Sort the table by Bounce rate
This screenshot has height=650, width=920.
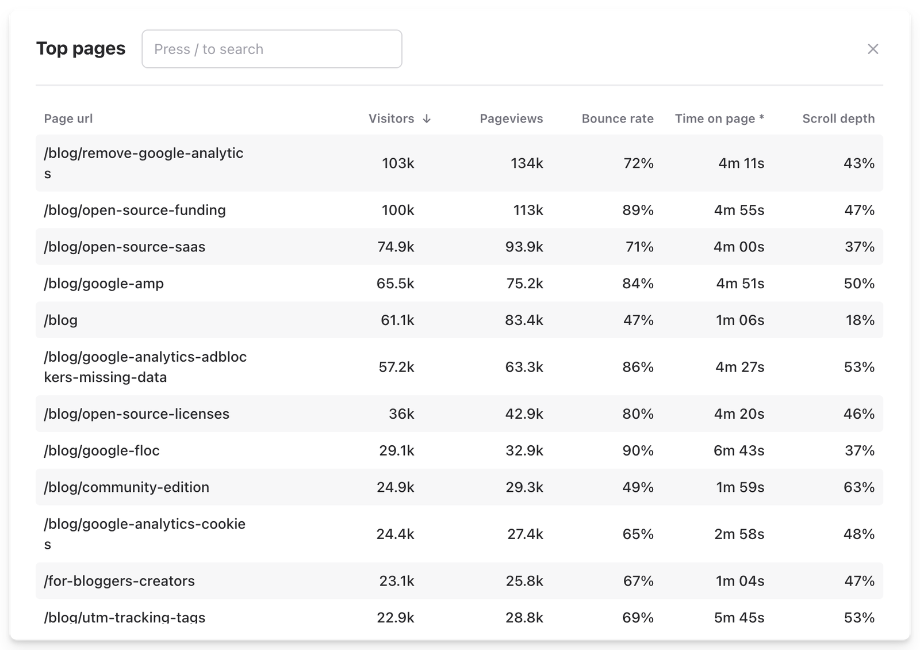click(x=617, y=118)
